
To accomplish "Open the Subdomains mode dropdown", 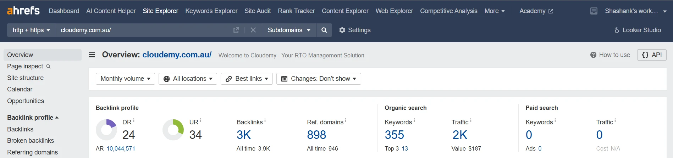I will tap(289, 30).
